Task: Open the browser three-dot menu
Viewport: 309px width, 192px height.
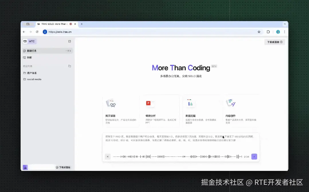Action: pos(284,32)
